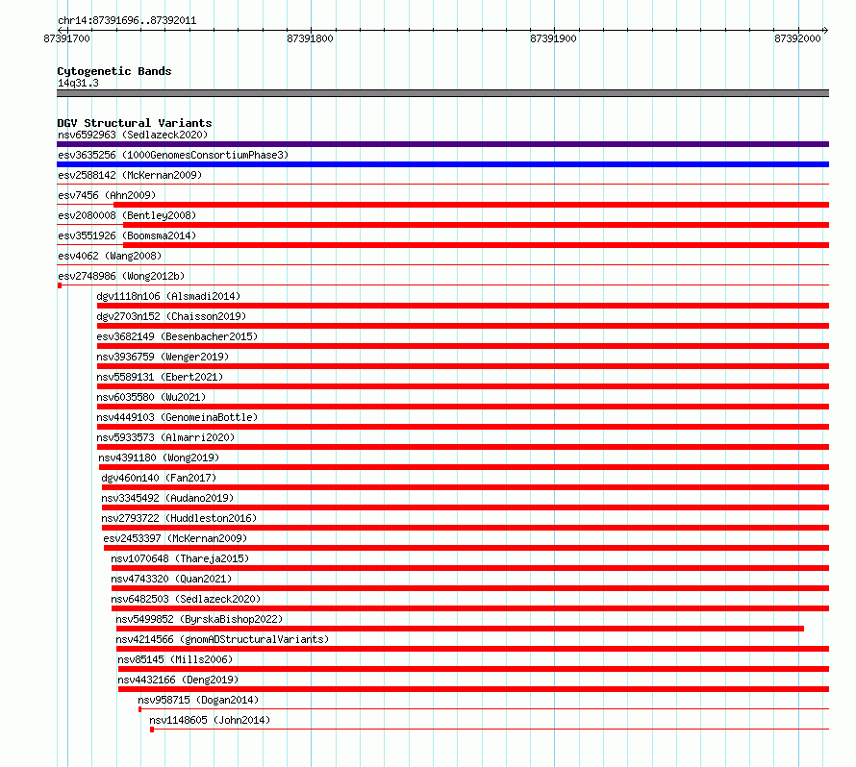This screenshot has width=856, height=767.
Task: Open nsv4391180 (Wong2019) label
Action: point(159,458)
